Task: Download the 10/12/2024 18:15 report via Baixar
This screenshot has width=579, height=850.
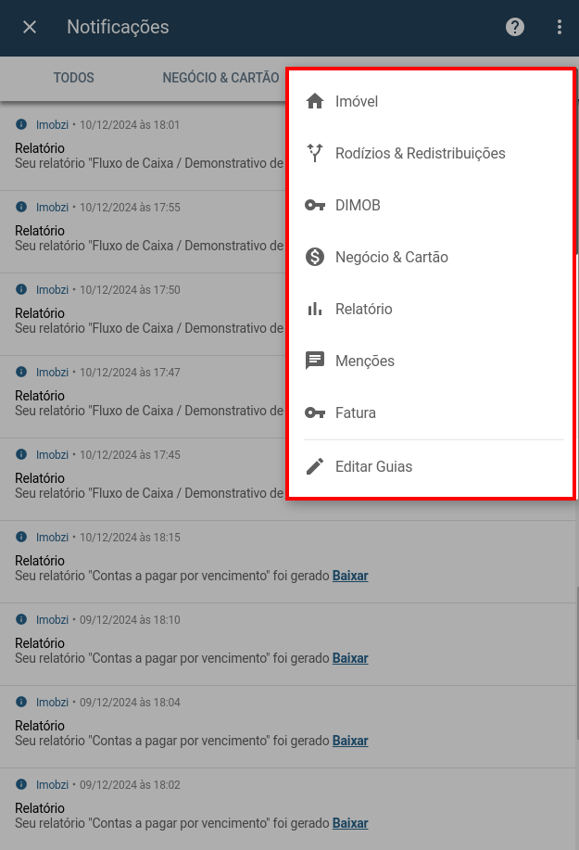Action: pos(350,576)
